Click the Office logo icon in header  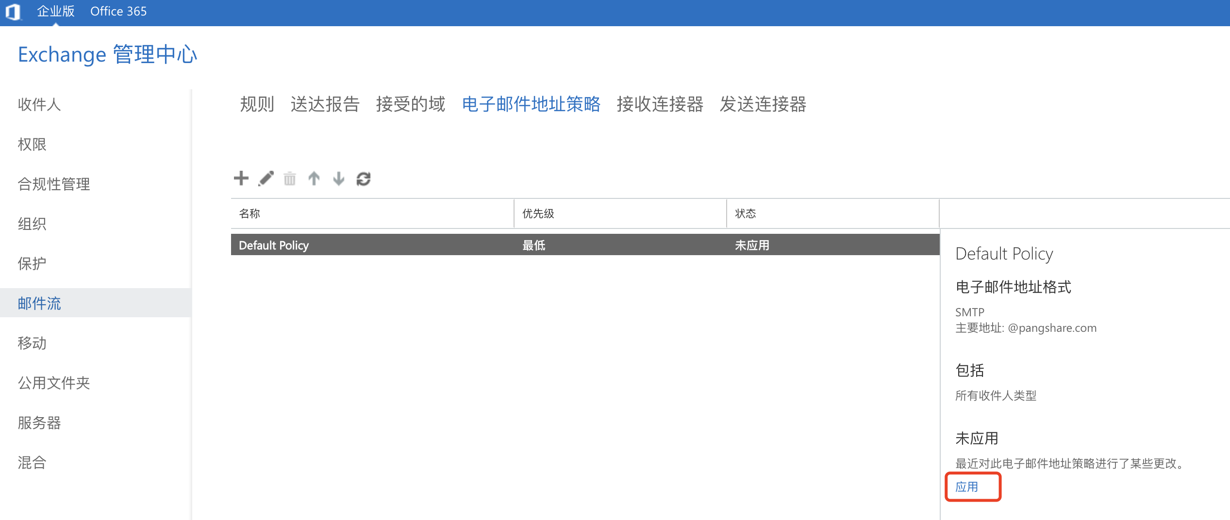[13, 12]
